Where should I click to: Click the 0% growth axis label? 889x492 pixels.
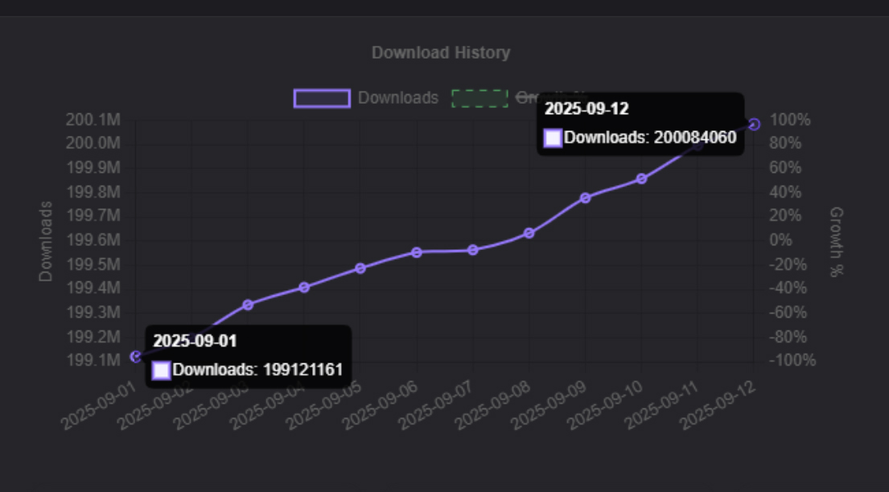[x=780, y=240]
